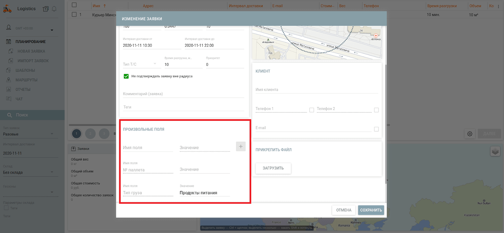Uncheck 'Не подтверждать заявку вне радиуса' checkbox
Image resolution: width=504 pixels, height=233 pixels.
click(126, 76)
